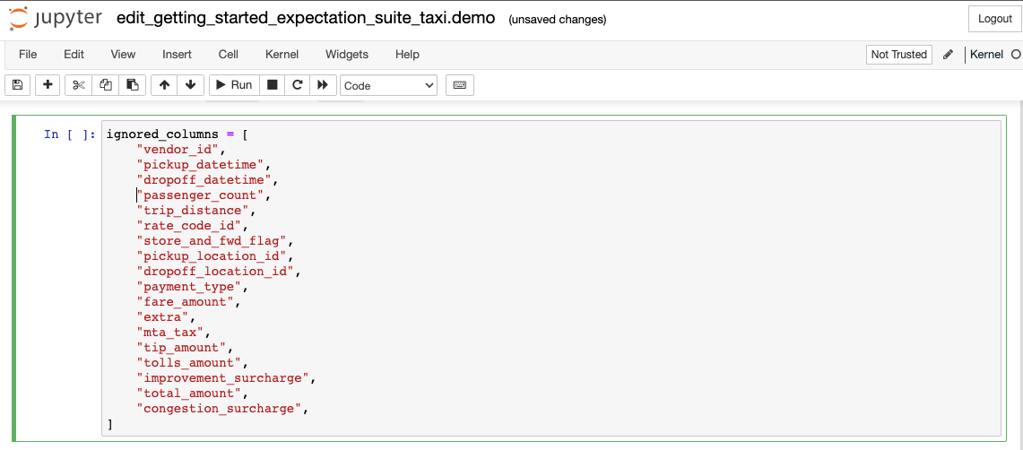
Task: Interrupt the kernel with stop icon
Action: pos(273,85)
